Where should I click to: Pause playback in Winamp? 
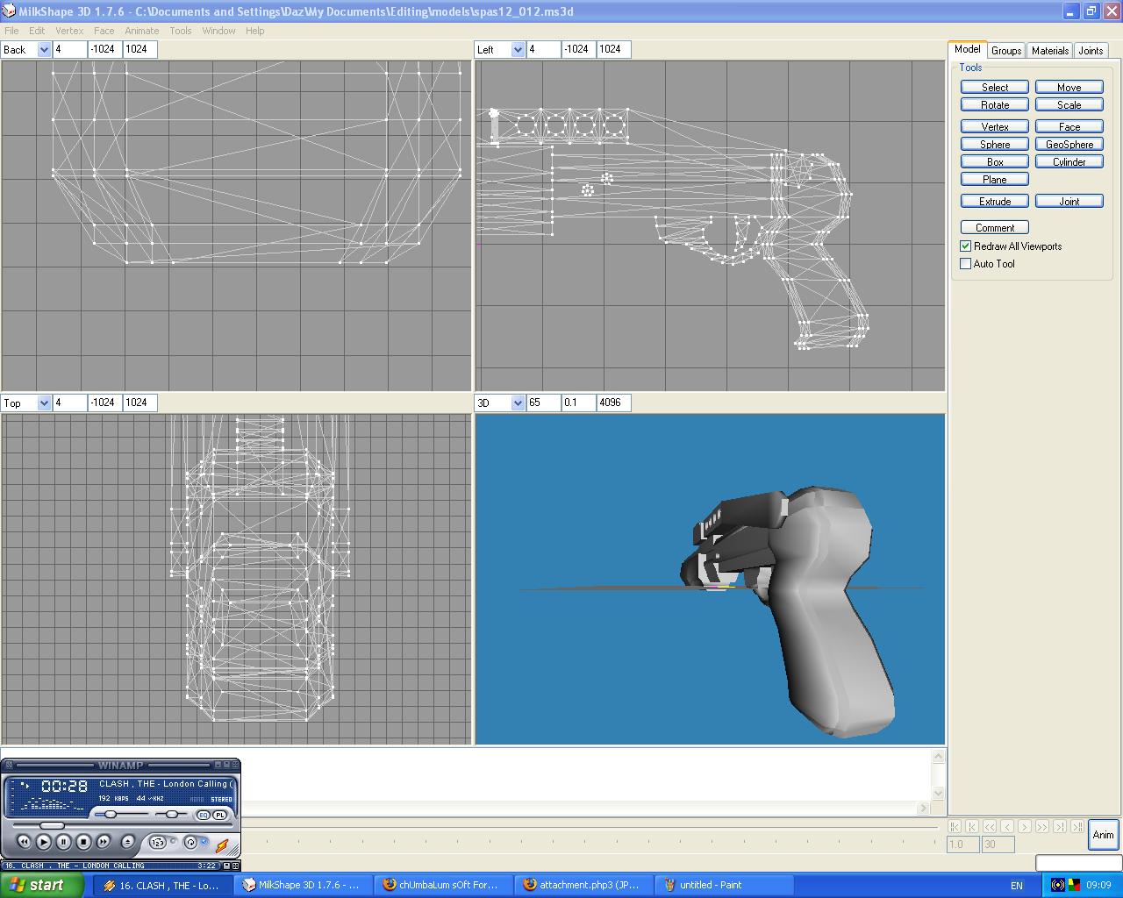(63, 842)
